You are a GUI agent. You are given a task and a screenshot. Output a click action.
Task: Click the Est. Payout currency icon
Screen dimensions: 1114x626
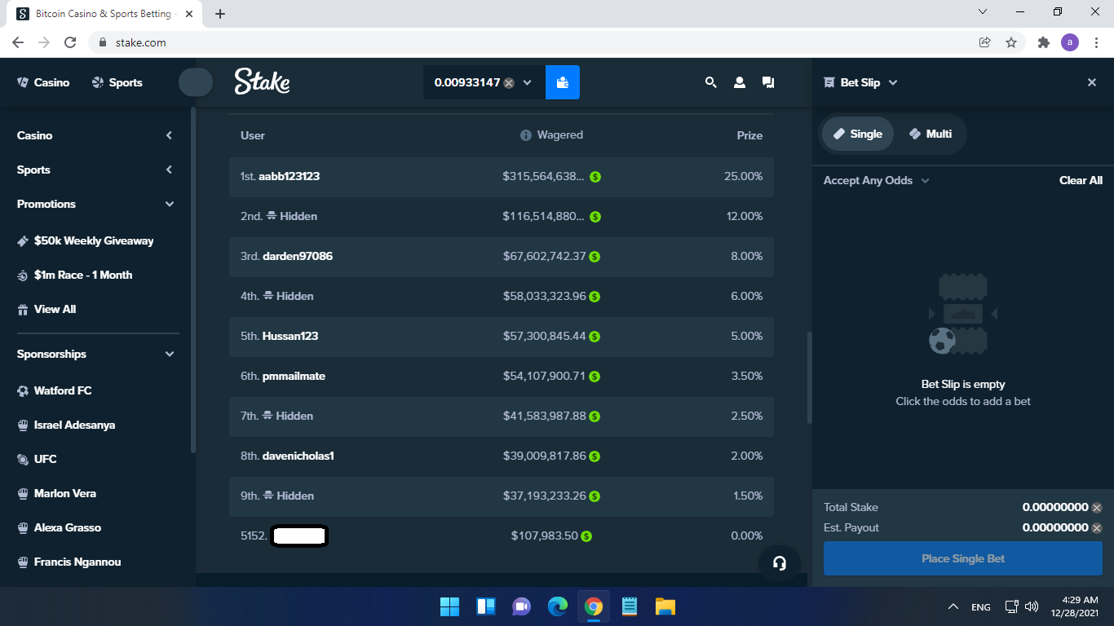[1097, 527]
